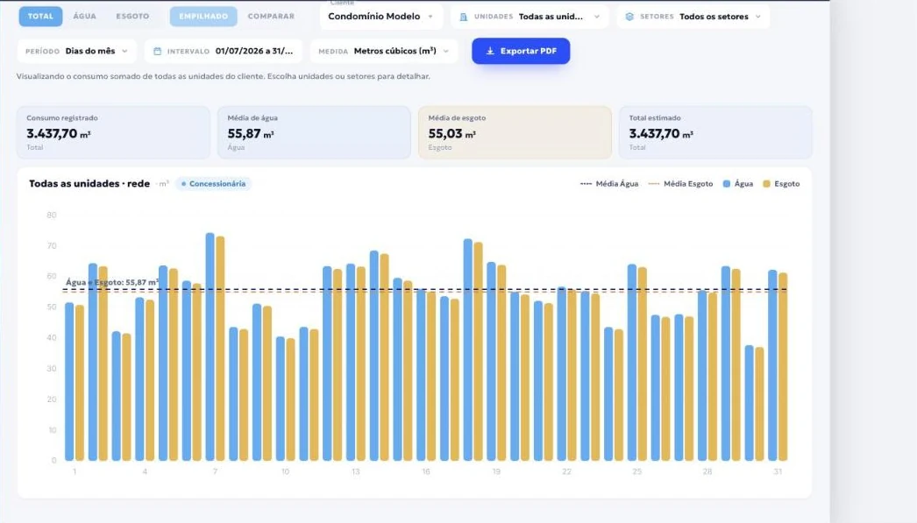This screenshot has height=523, width=917.
Task: Open the Condomínio Modelo client dropdown
Action: tap(381, 17)
